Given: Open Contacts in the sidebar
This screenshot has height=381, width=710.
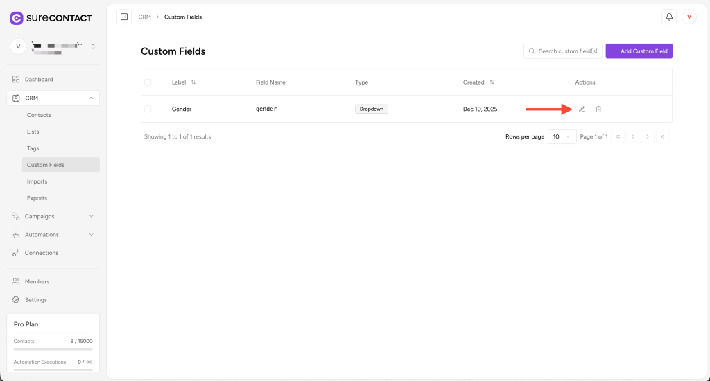Looking at the screenshot, I should (39, 115).
